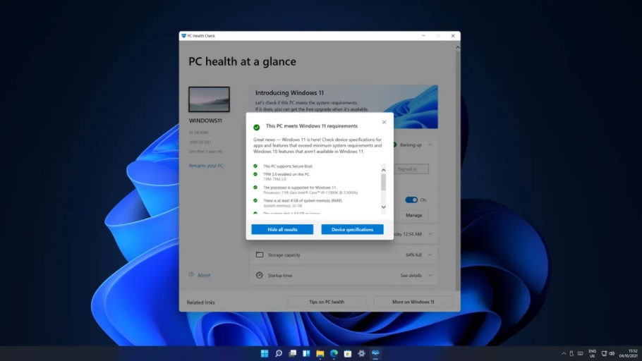
Task: Click PC Health Check taskbar icon
Action: 375,353
